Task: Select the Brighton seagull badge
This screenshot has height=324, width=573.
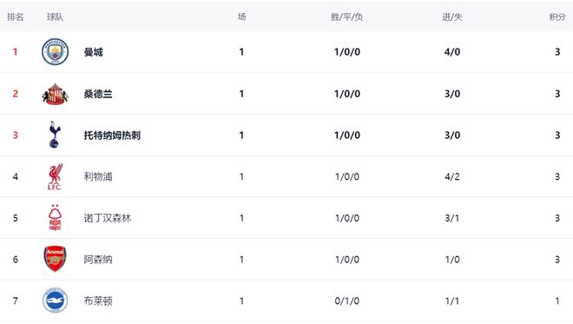Action: coord(55,301)
